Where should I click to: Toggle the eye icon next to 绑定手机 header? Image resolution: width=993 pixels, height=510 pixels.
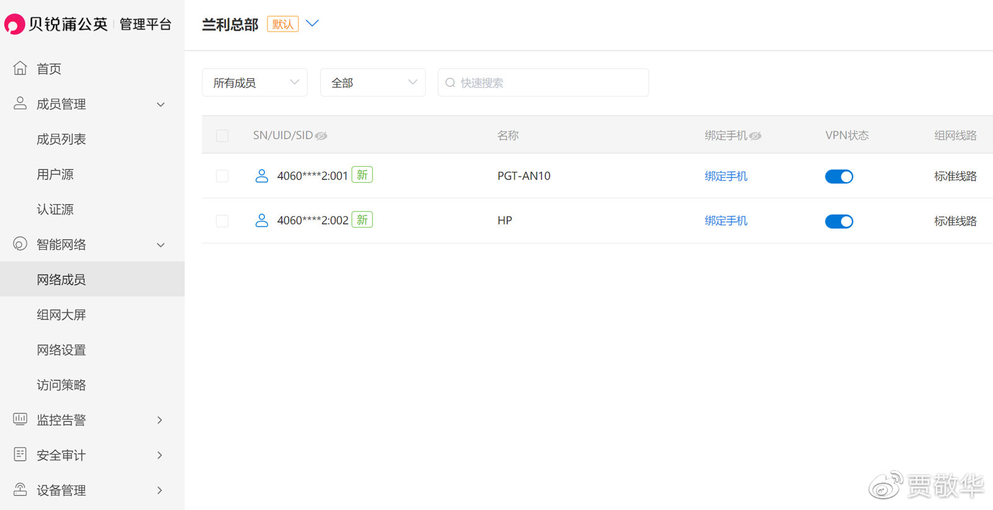[x=755, y=136]
